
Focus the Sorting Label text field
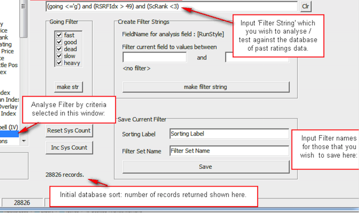pyautogui.click(x=229, y=134)
